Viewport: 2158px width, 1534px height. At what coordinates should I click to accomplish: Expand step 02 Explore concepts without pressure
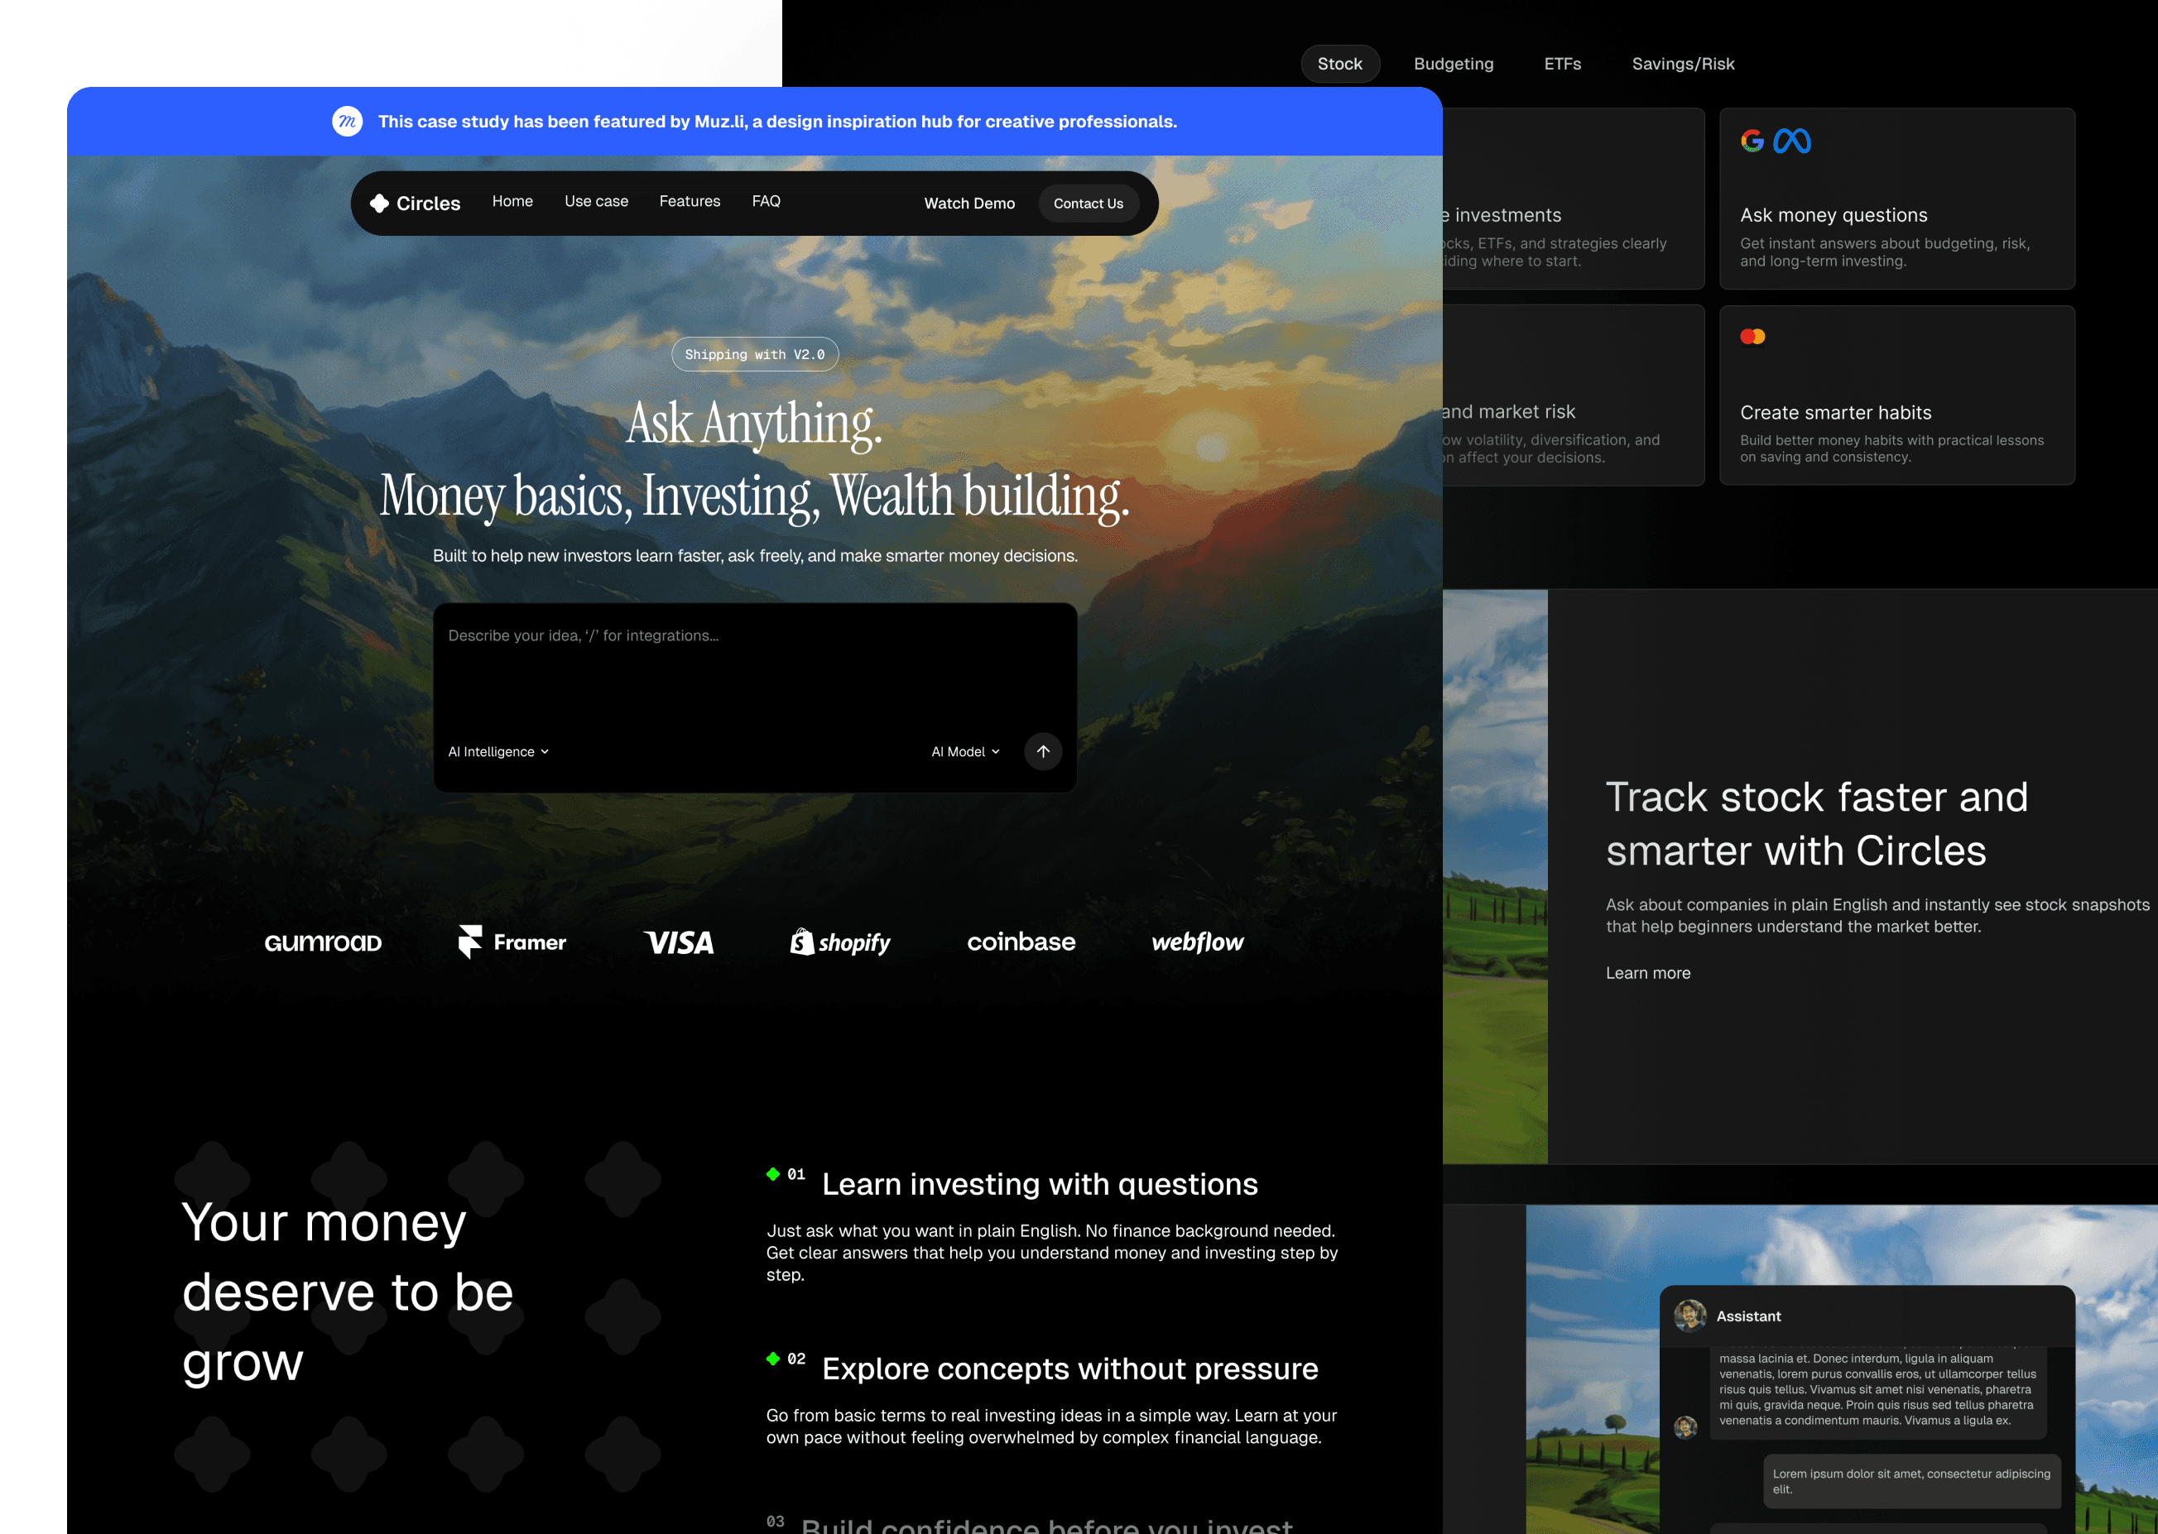tap(1069, 1369)
